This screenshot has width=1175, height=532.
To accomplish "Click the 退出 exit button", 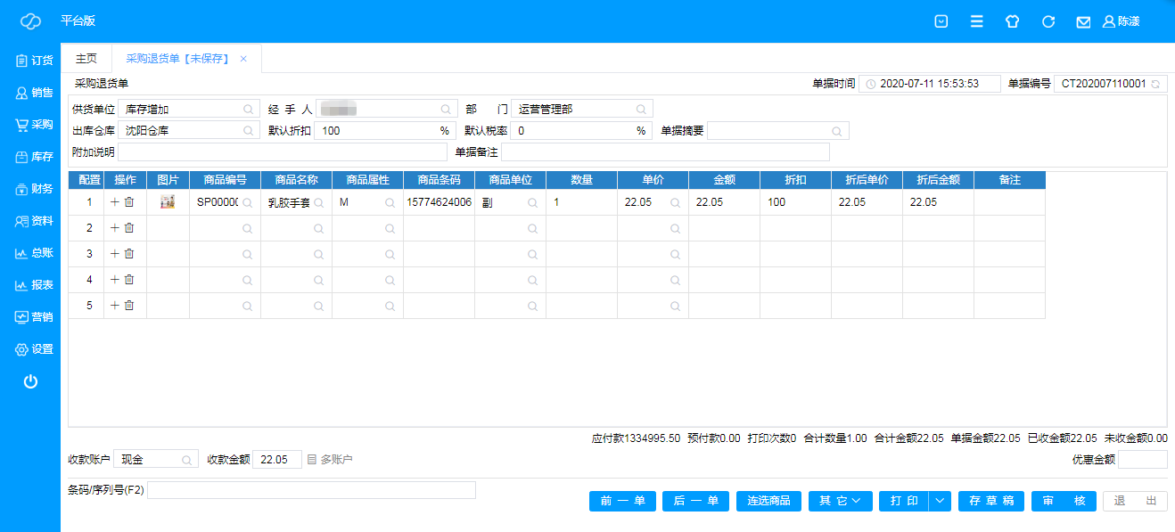I will (1135, 501).
